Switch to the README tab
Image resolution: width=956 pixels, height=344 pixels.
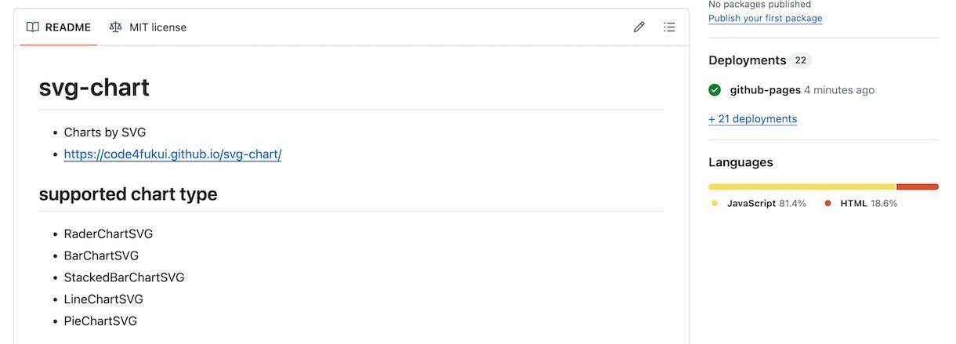[59, 27]
